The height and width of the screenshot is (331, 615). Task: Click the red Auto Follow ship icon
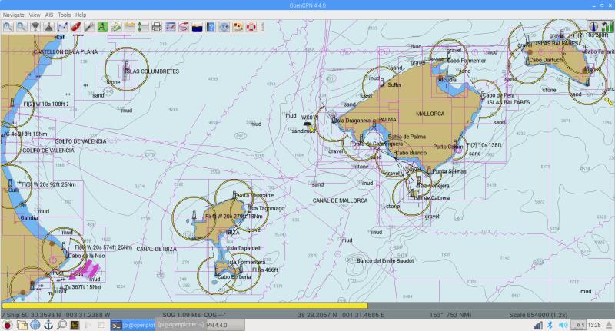(x=76, y=27)
